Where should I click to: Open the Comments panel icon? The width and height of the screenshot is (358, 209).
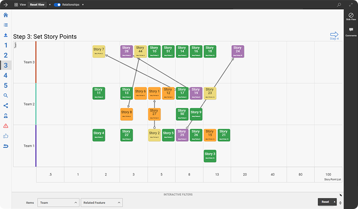(x=351, y=32)
